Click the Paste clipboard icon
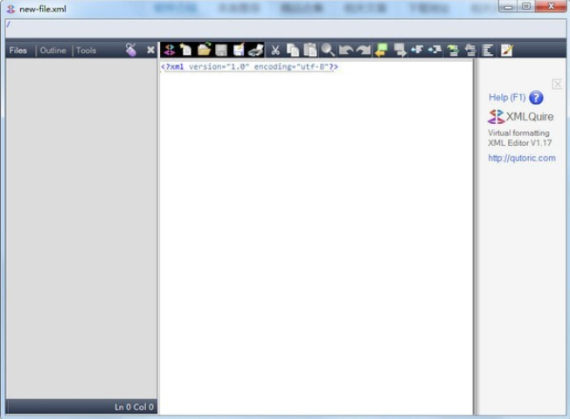The width and height of the screenshot is (570, 419). 310,50
